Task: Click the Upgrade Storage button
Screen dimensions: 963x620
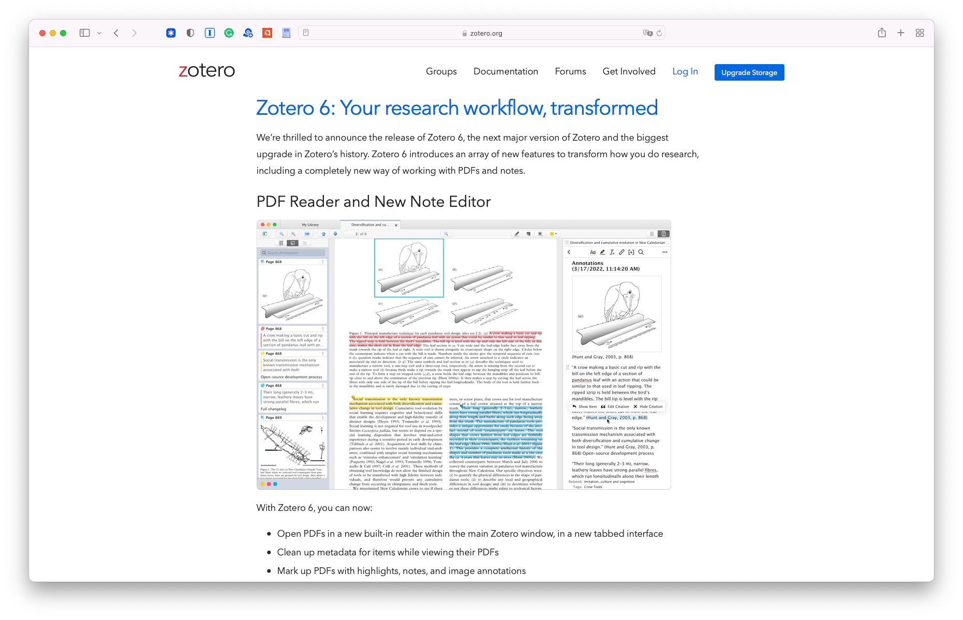Action: pyautogui.click(x=749, y=72)
